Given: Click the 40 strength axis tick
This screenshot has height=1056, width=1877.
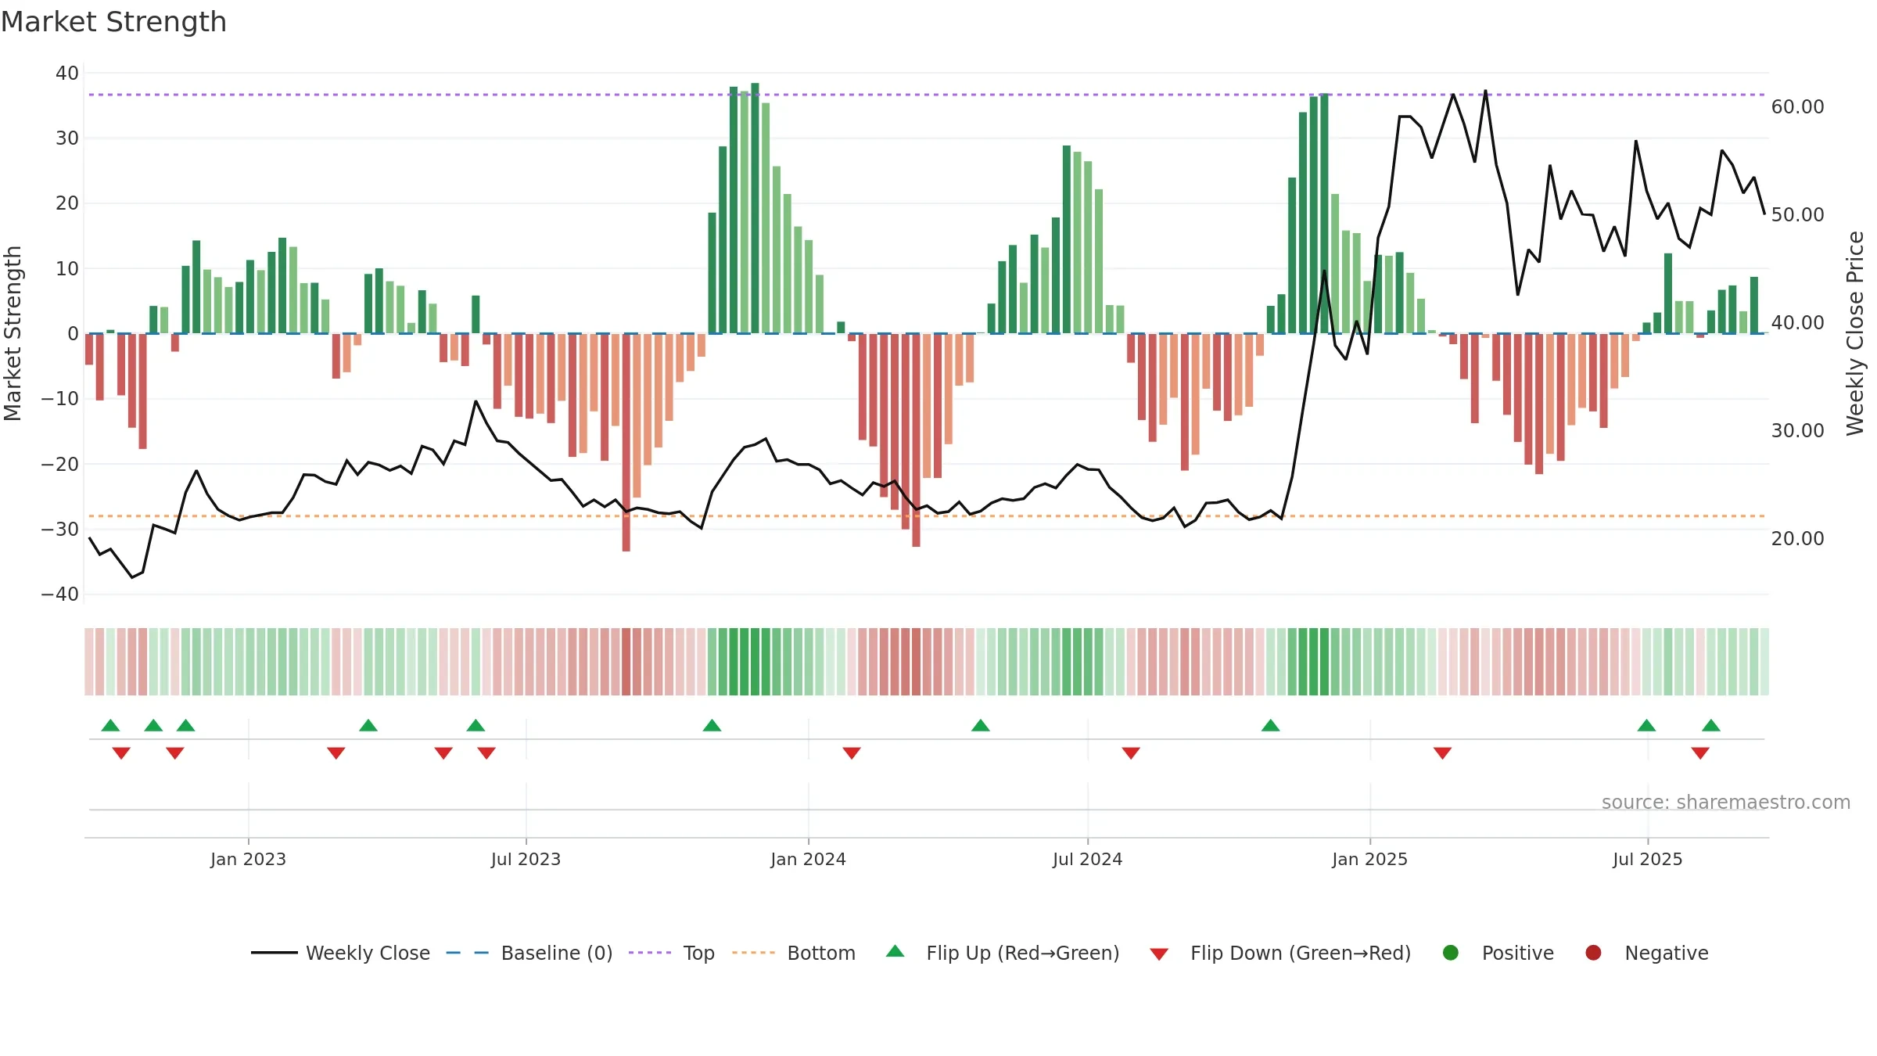Looking at the screenshot, I should [67, 73].
